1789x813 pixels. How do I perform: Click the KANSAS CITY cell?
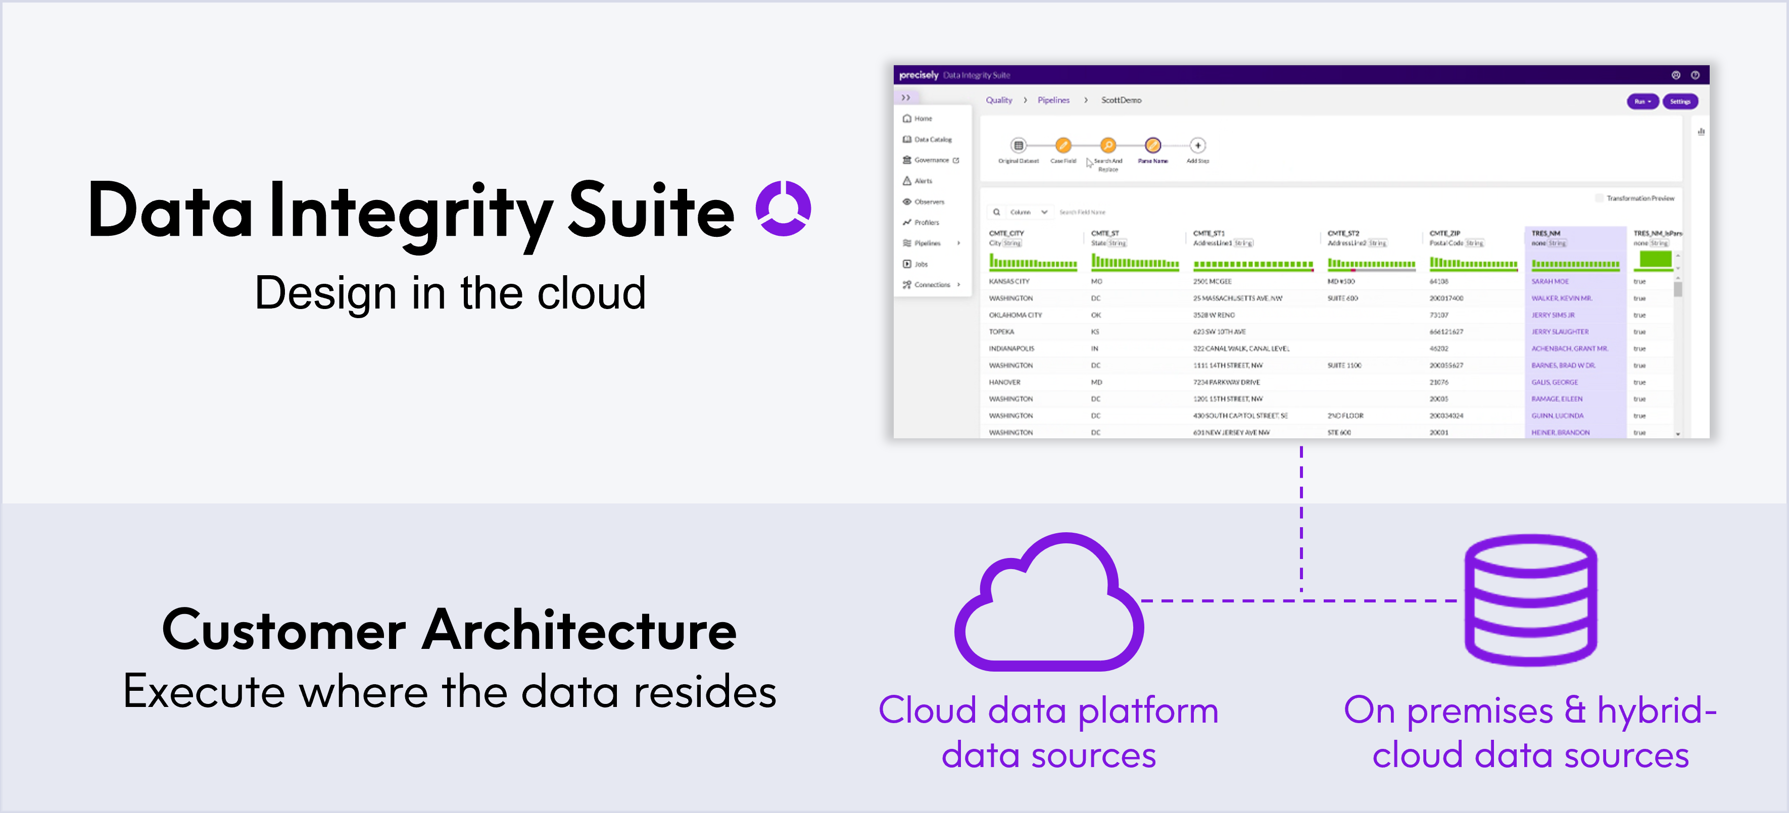point(1009,282)
